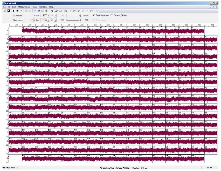Select electrode channel A2 trace
The image size is (221, 171).
pos(15,40)
